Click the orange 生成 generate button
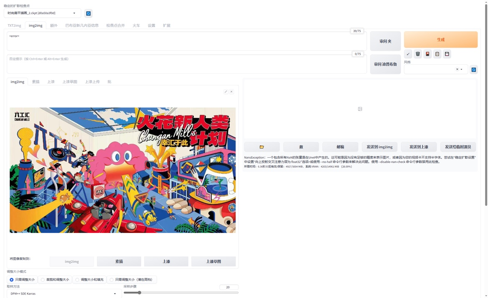Viewport: 488px width, 298px height. click(440, 39)
